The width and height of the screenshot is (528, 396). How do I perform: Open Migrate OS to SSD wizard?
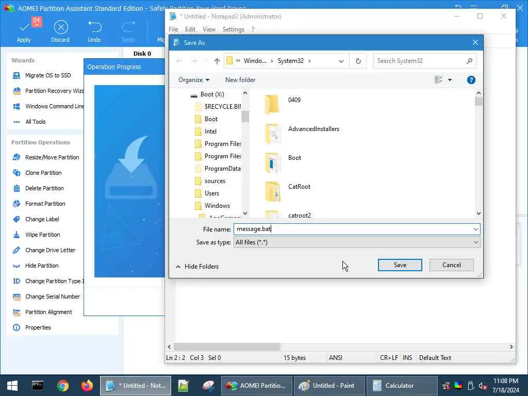coord(48,75)
